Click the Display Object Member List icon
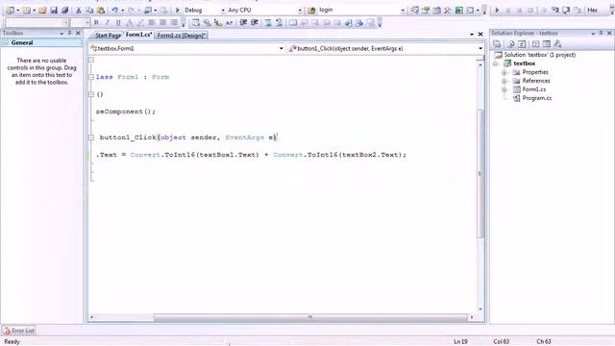 point(195,23)
